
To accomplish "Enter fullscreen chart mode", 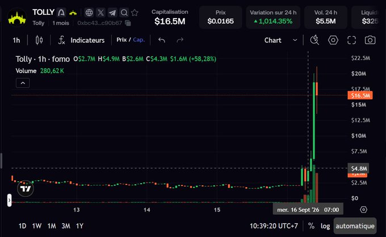I will tap(351, 40).
